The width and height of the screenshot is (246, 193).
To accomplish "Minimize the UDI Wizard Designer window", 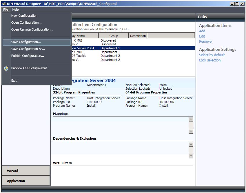I will pos(232,3).
